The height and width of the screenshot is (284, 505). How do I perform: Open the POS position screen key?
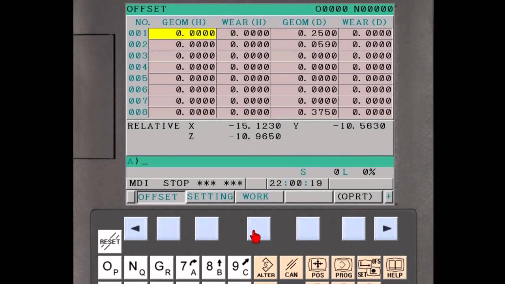pos(317,267)
